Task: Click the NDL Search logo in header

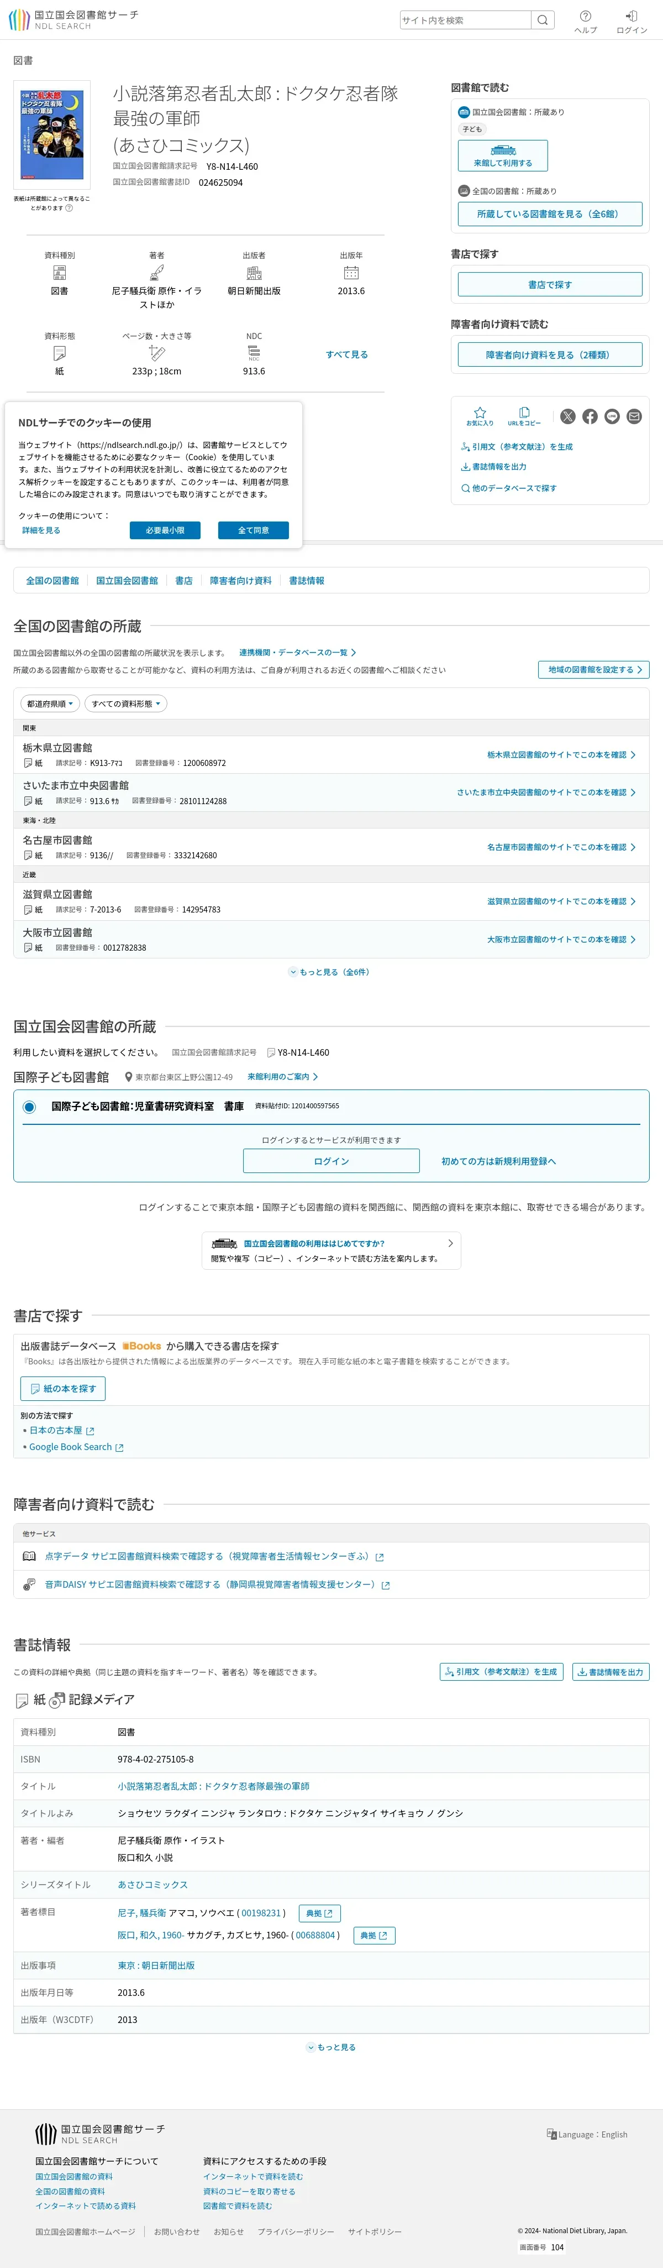Action: click(74, 19)
